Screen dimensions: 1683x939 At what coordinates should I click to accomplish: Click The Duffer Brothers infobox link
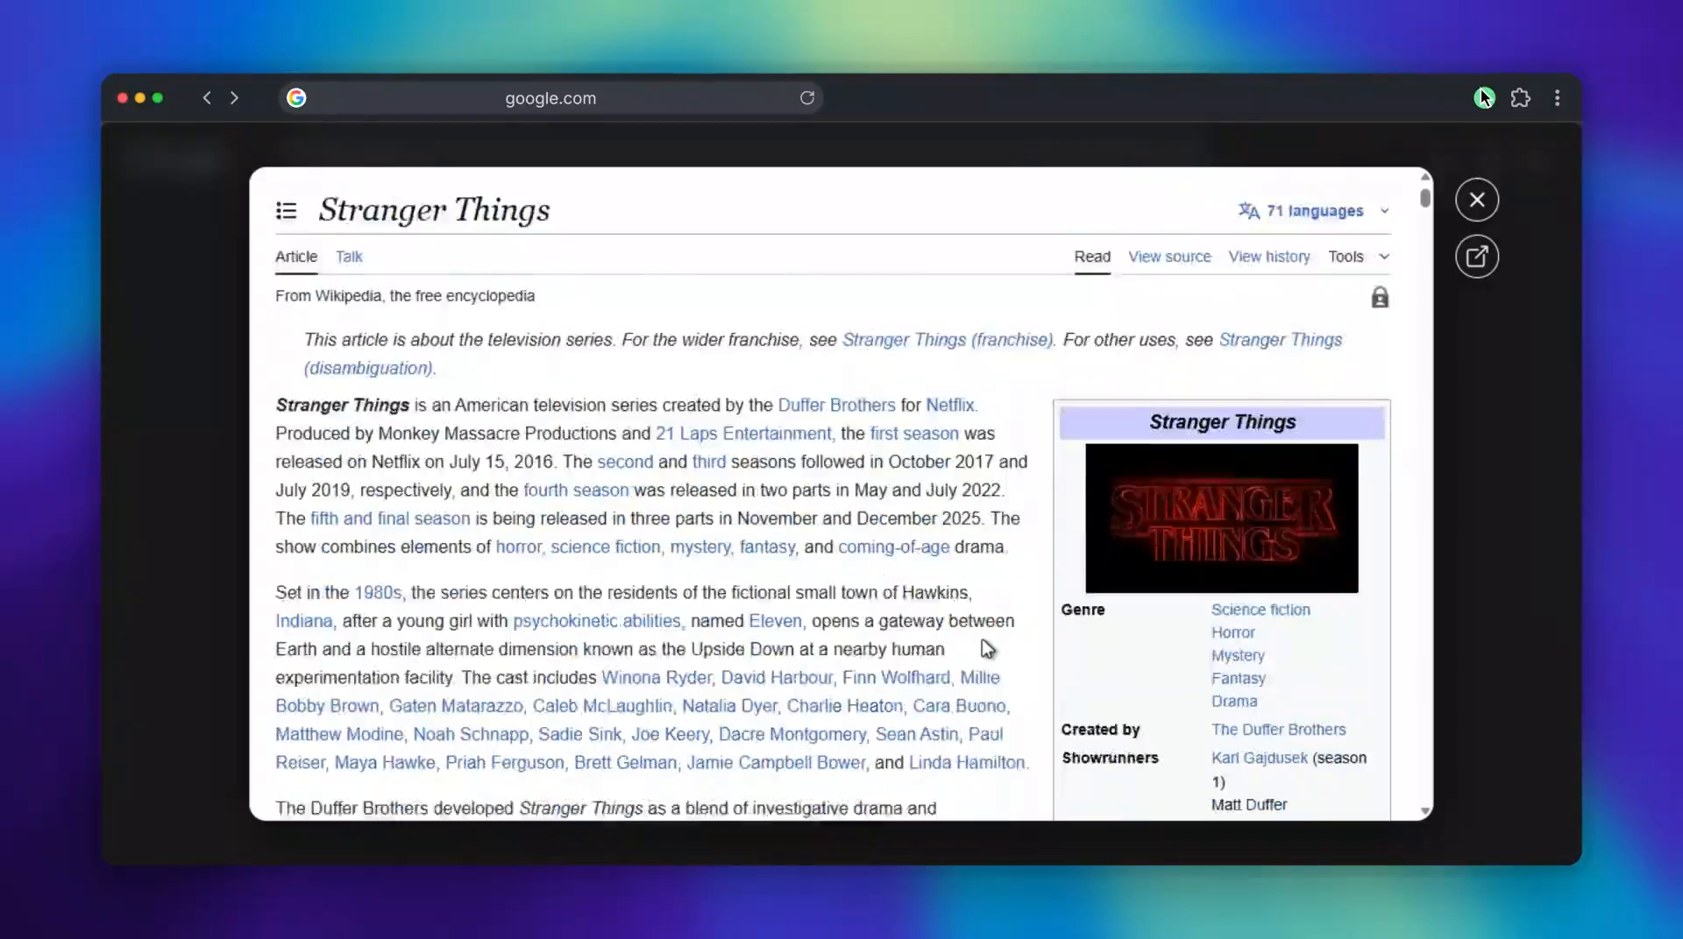[1278, 730]
